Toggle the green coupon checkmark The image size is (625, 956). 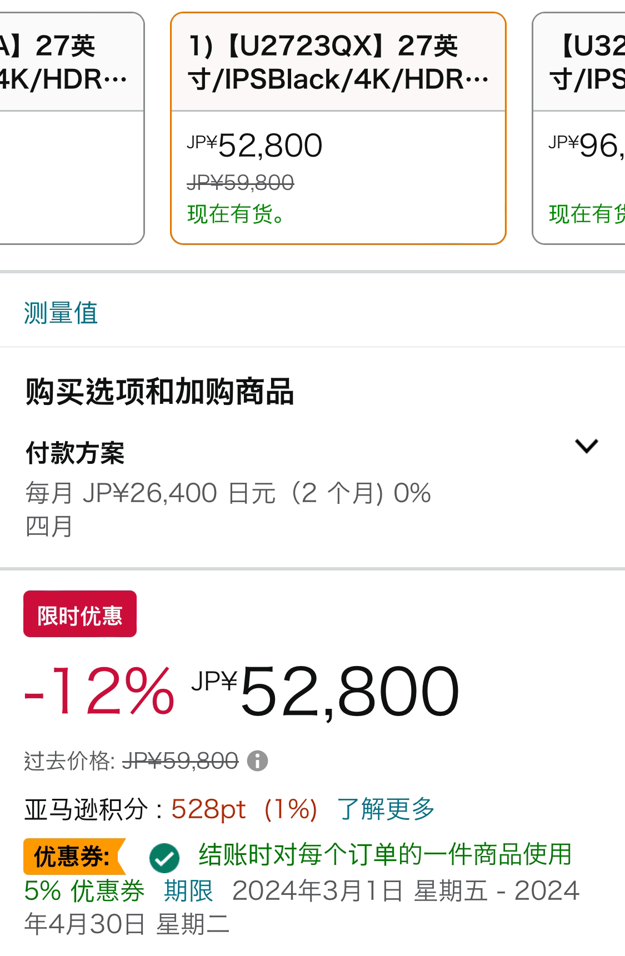coord(164,858)
